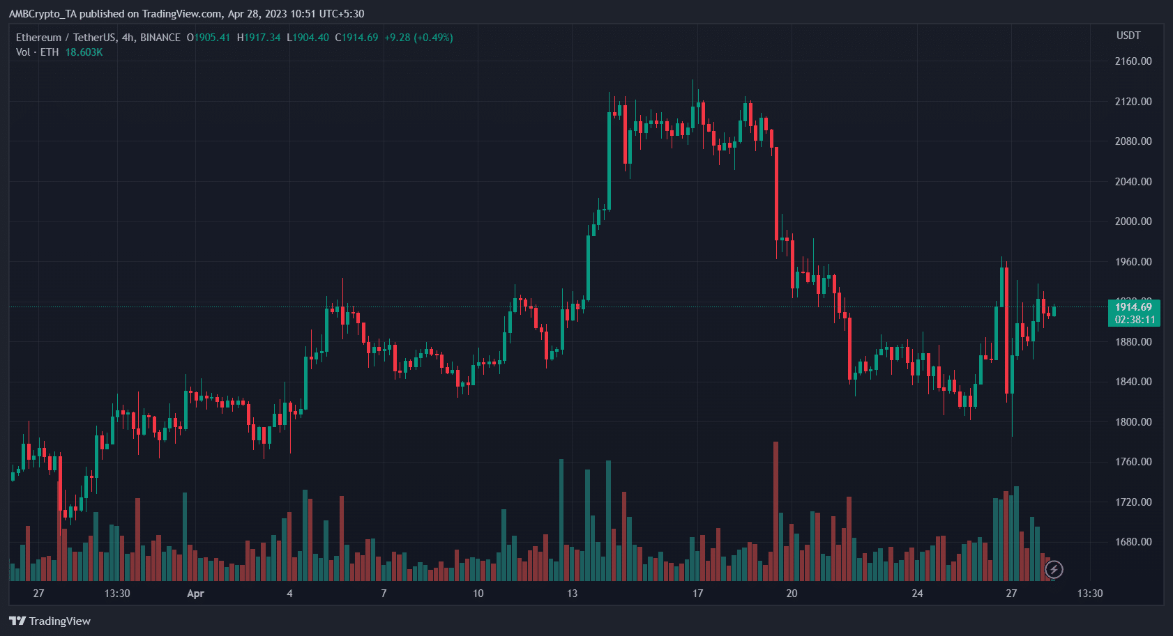Click the AMBCrypto_TA published attribution text

(x=186, y=13)
